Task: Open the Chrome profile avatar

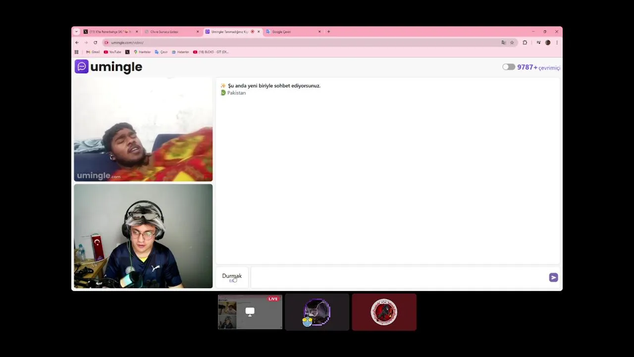Action: [x=548, y=43]
